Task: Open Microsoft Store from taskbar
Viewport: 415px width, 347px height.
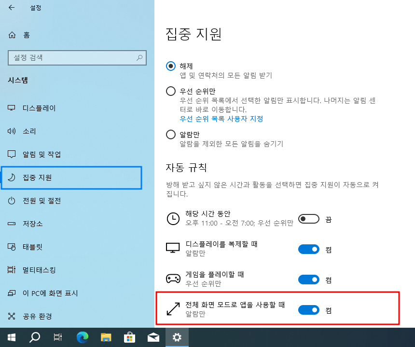Action: tap(129, 337)
